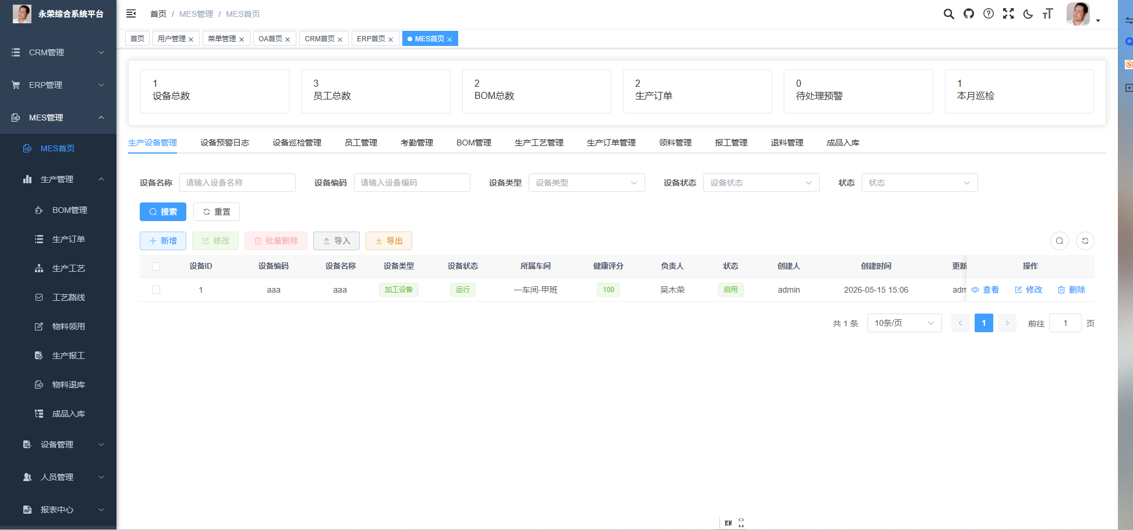
Task: Expand the CRM管理 sidebar menu
Action: tap(58, 52)
